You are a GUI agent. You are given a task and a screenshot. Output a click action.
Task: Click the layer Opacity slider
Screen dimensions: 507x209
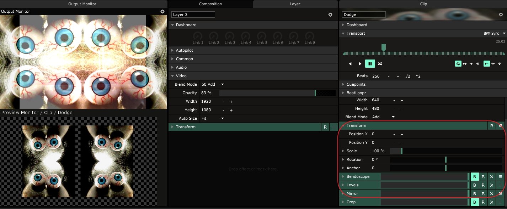coord(267,93)
